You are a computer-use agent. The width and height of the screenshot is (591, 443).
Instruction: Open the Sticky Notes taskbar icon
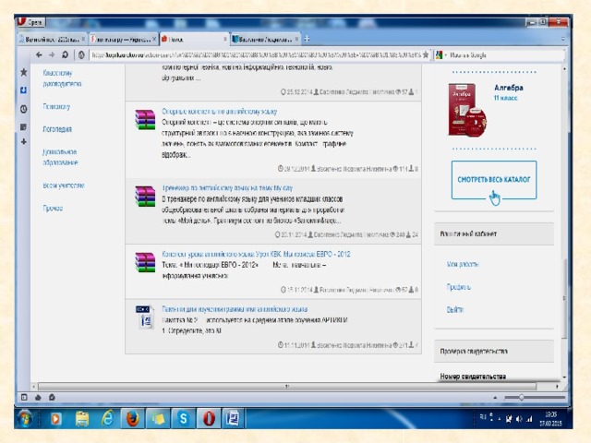pyautogui.click(x=158, y=418)
